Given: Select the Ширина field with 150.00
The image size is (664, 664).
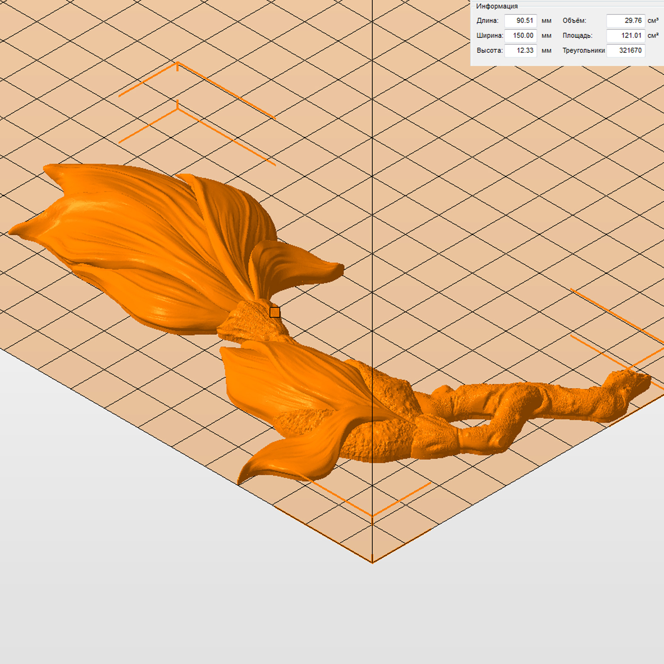Looking at the screenshot, I should 520,36.
